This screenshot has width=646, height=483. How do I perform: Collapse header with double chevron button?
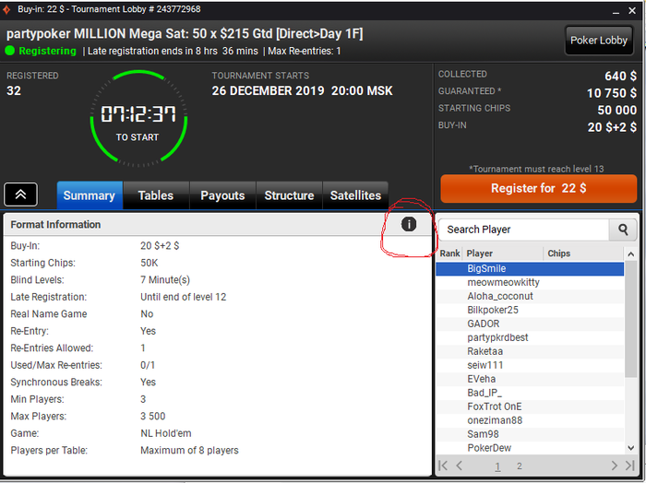(x=20, y=194)
